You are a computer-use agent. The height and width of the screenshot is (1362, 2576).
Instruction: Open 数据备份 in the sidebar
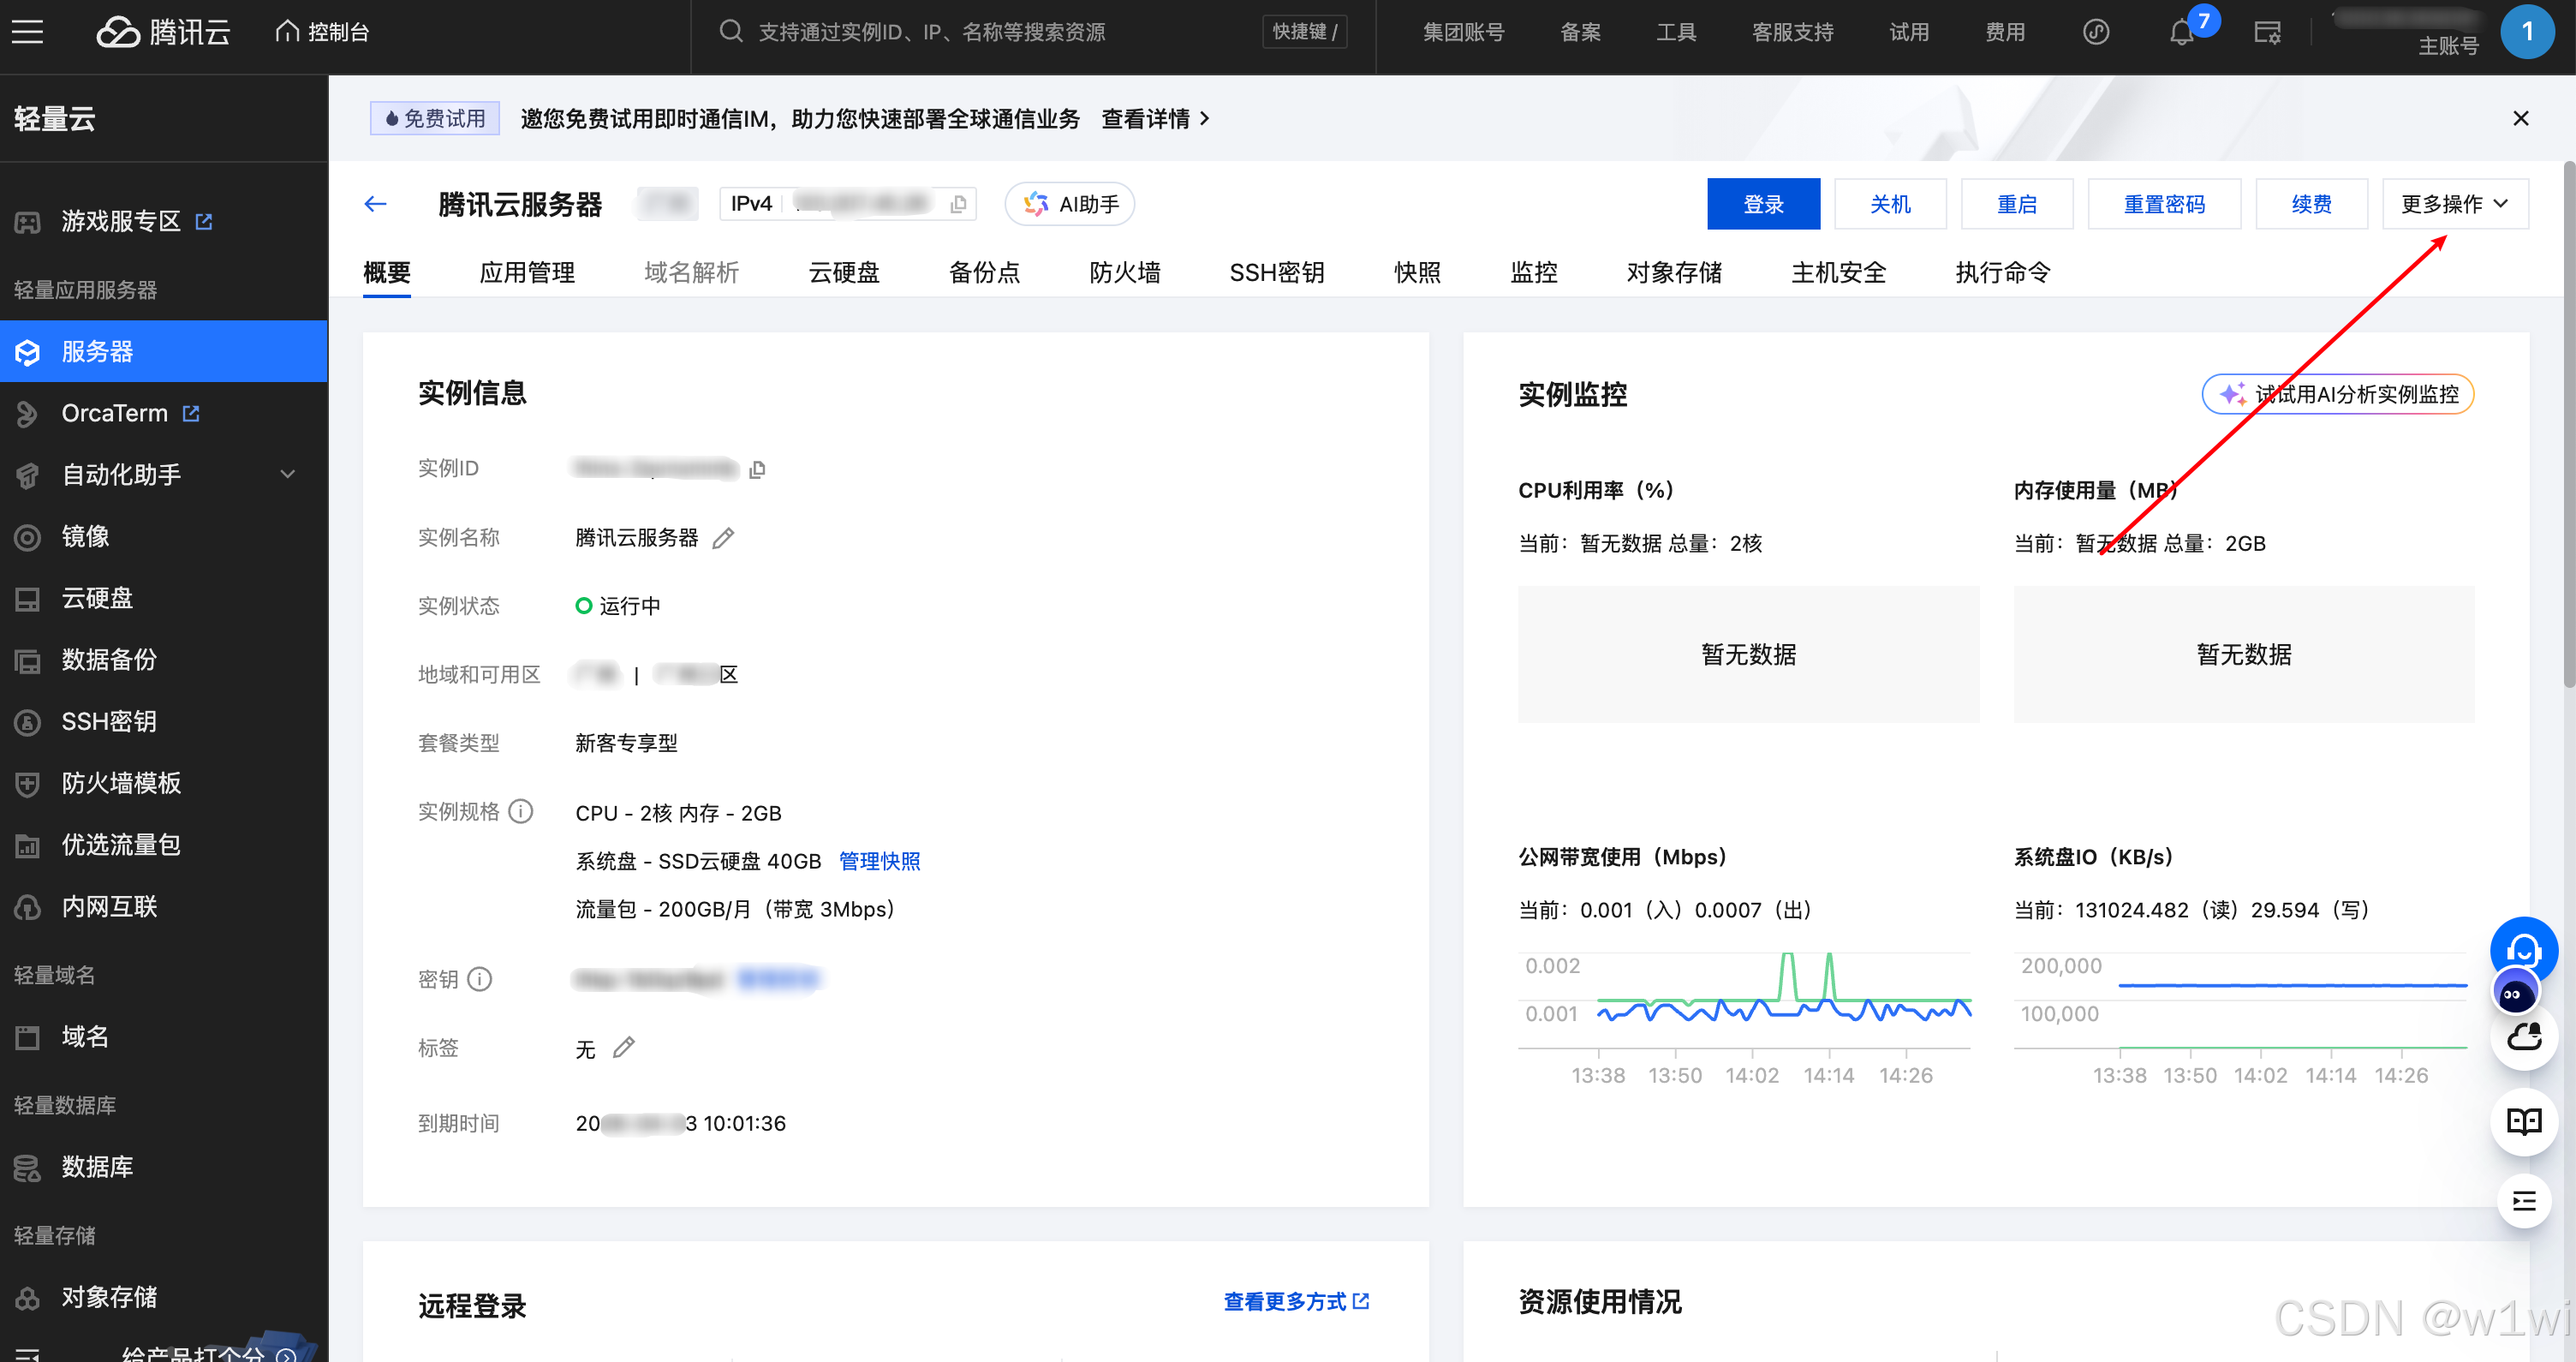click(107, 659)
